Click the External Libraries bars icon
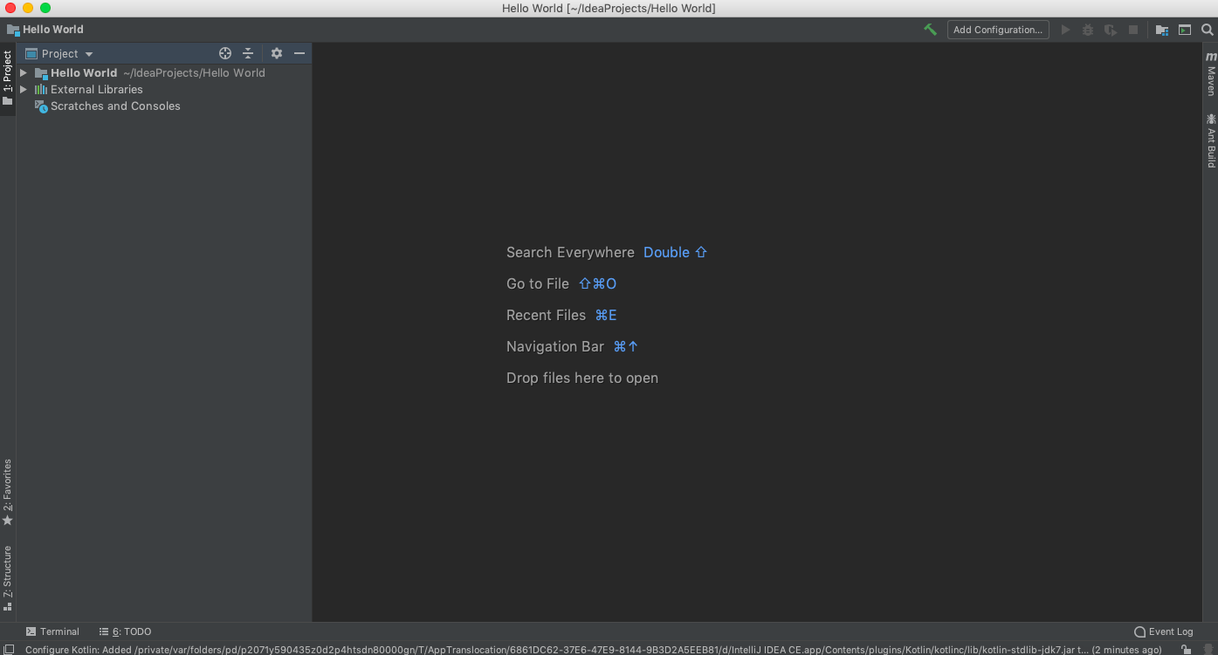 [41, 90]
